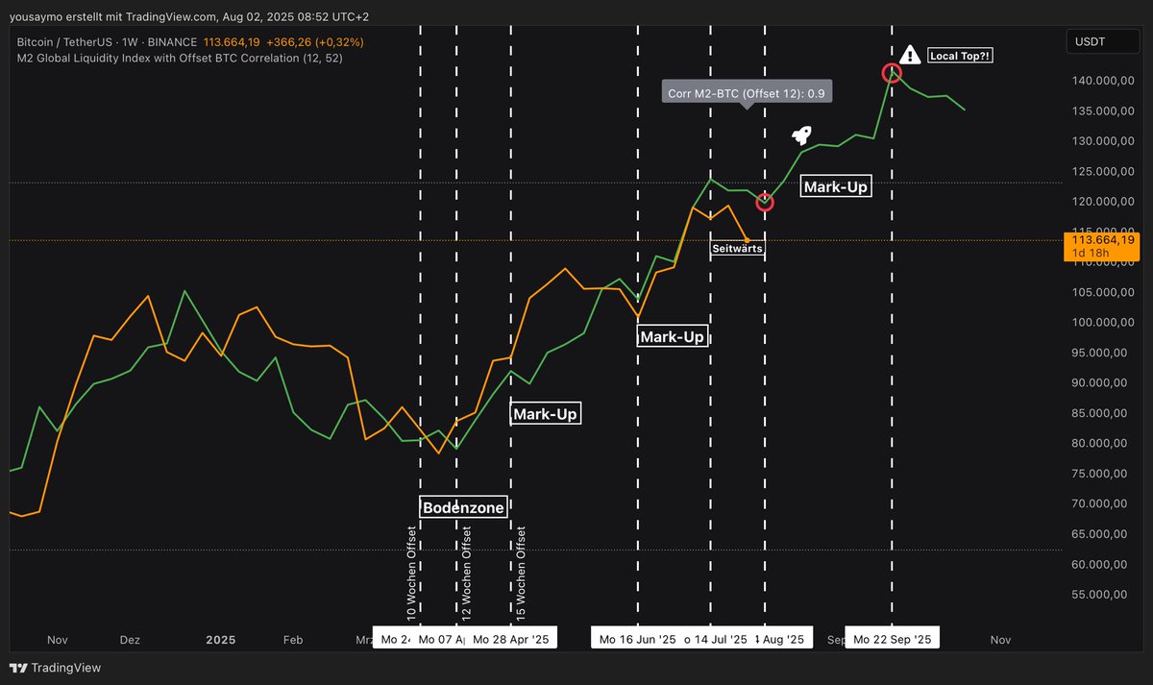Click the 140.000,00 price axis label
The width and height of the screenshot is (1153, 685).
(1102, 81)
